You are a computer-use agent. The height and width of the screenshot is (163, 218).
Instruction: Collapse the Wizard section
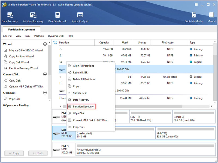[45, 44]
